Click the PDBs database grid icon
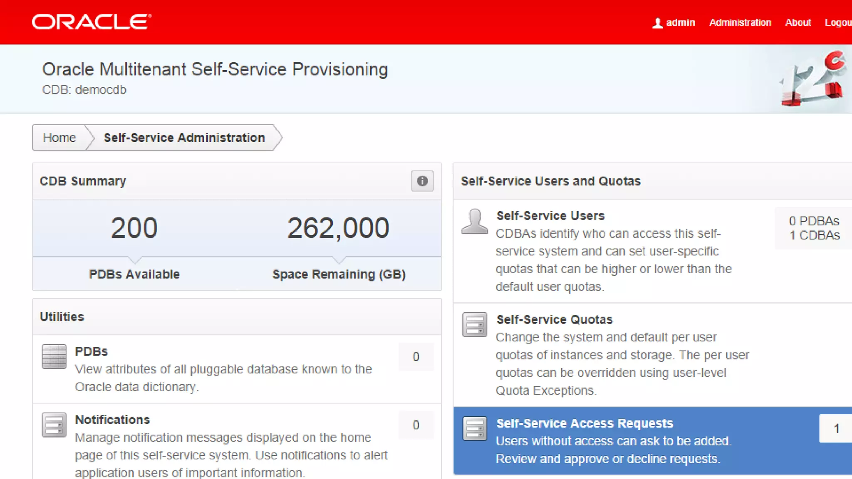This screenshot has width=852, height=479. click(54, 356)
